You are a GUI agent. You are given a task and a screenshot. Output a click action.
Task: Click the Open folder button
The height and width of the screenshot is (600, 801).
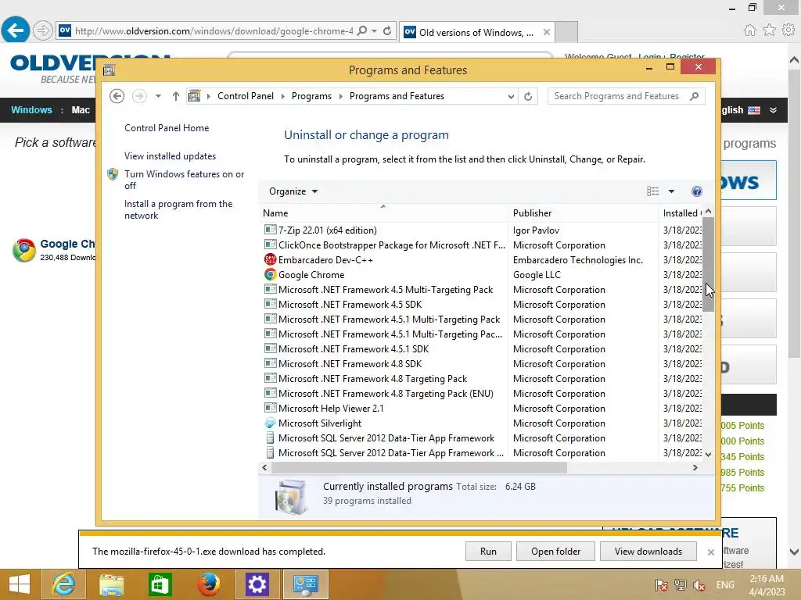coord(556,552)
